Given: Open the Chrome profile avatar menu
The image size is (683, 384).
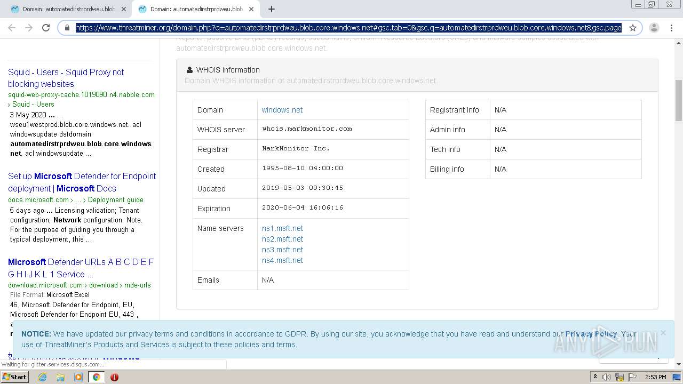Looking at the screenshot, I should click(x=654, y=28).
